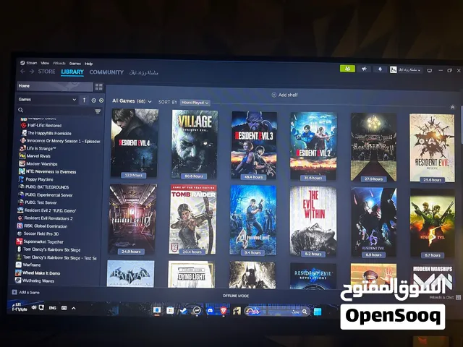Click the forward navigation arrow
463x347 pixels.
(x=32, y=72)
